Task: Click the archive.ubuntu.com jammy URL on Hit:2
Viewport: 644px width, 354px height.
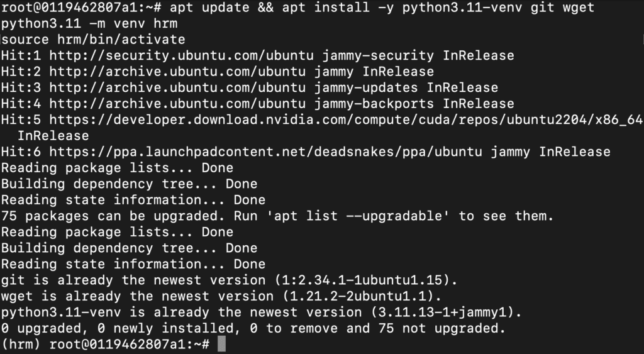Action: (177, 72)
